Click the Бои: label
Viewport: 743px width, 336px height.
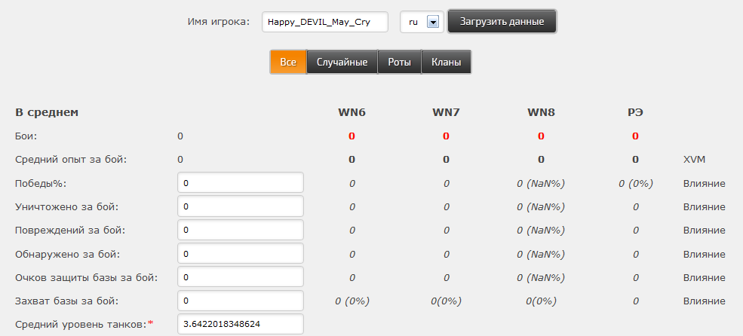(26, 136)
